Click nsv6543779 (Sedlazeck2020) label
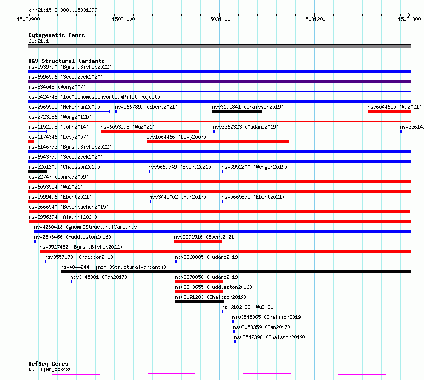 tap(66, 157)
